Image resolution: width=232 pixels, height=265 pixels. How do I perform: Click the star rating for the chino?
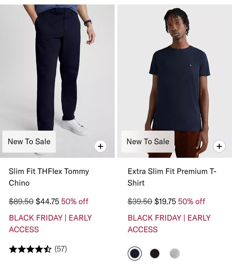pyautogui.click(x=30, y=249)
